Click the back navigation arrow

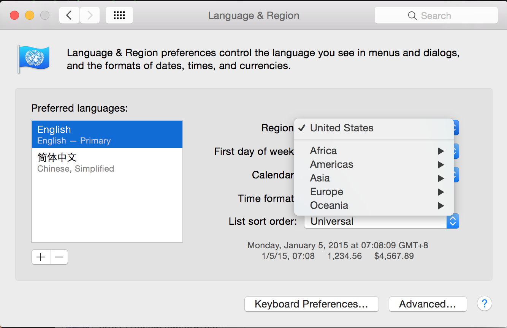(69, 16)
